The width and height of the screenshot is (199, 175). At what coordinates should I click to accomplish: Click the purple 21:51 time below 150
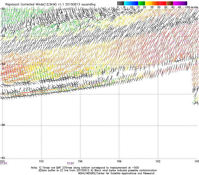click(3, 163)
